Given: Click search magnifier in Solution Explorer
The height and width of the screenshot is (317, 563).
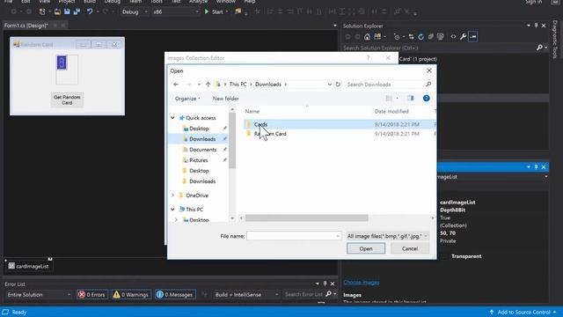Looking at the screenshot, I should (x=539, y=48).
